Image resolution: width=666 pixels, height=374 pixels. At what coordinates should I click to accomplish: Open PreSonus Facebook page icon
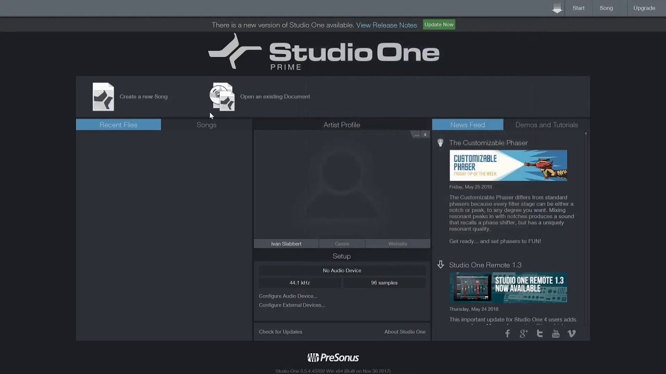coord(507,333)
